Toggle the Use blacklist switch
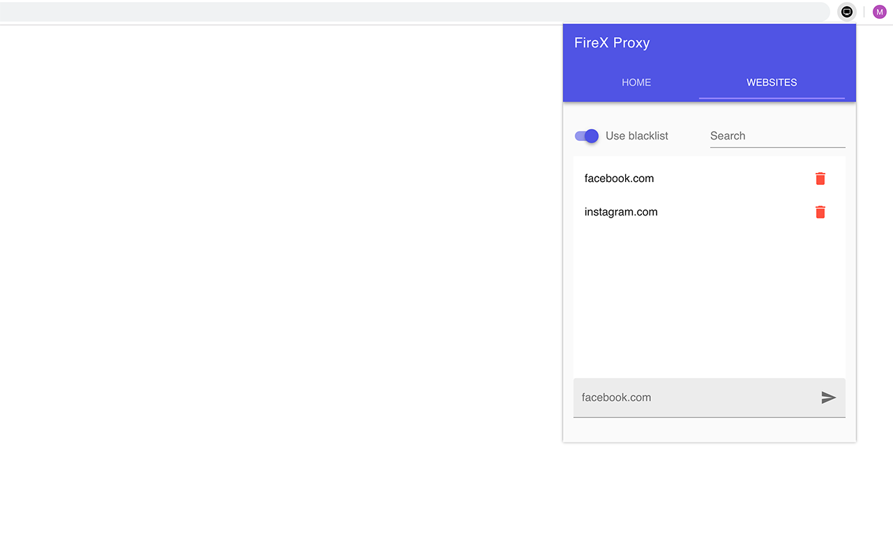This screenshot has width=893, height=558. [x=587, y=136]
